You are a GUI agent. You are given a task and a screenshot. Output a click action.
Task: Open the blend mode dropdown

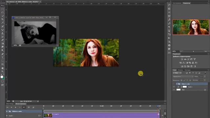click(183, 76)
